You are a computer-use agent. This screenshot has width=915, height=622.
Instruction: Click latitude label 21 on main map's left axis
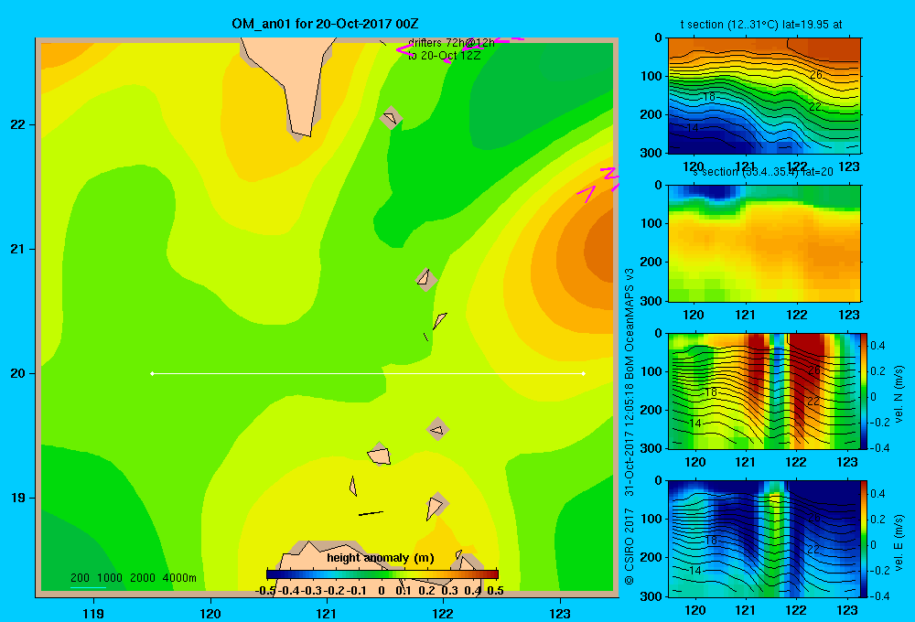17,249
